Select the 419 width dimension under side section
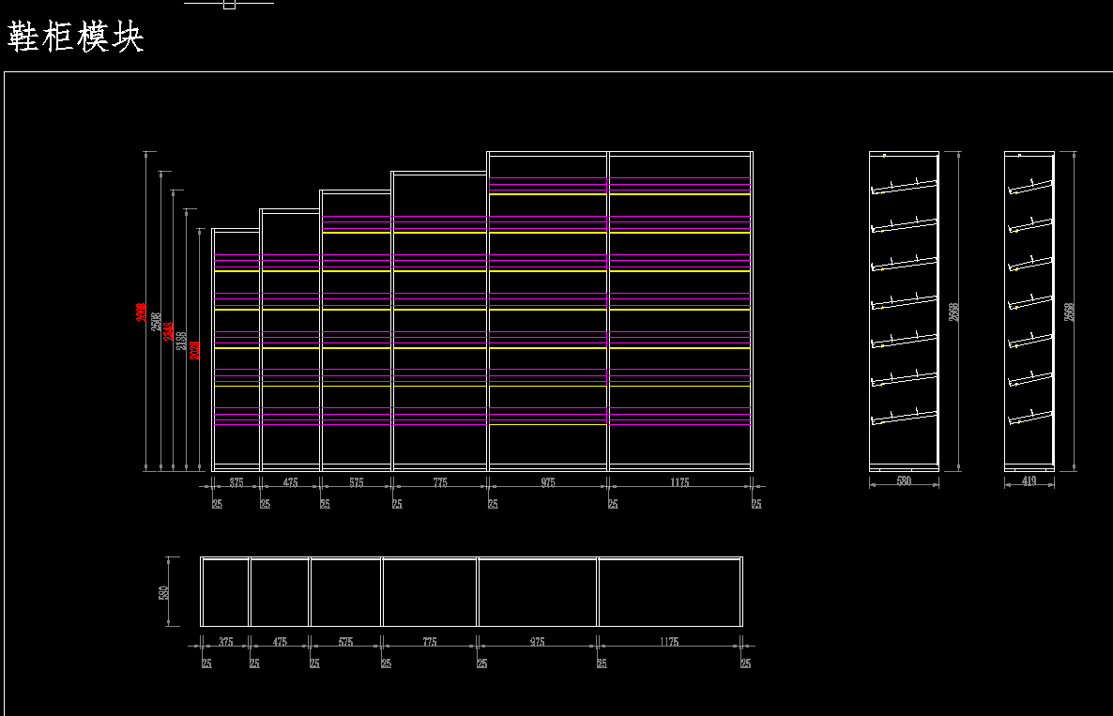1113x716 pixels. click(x=1029, y=481)
